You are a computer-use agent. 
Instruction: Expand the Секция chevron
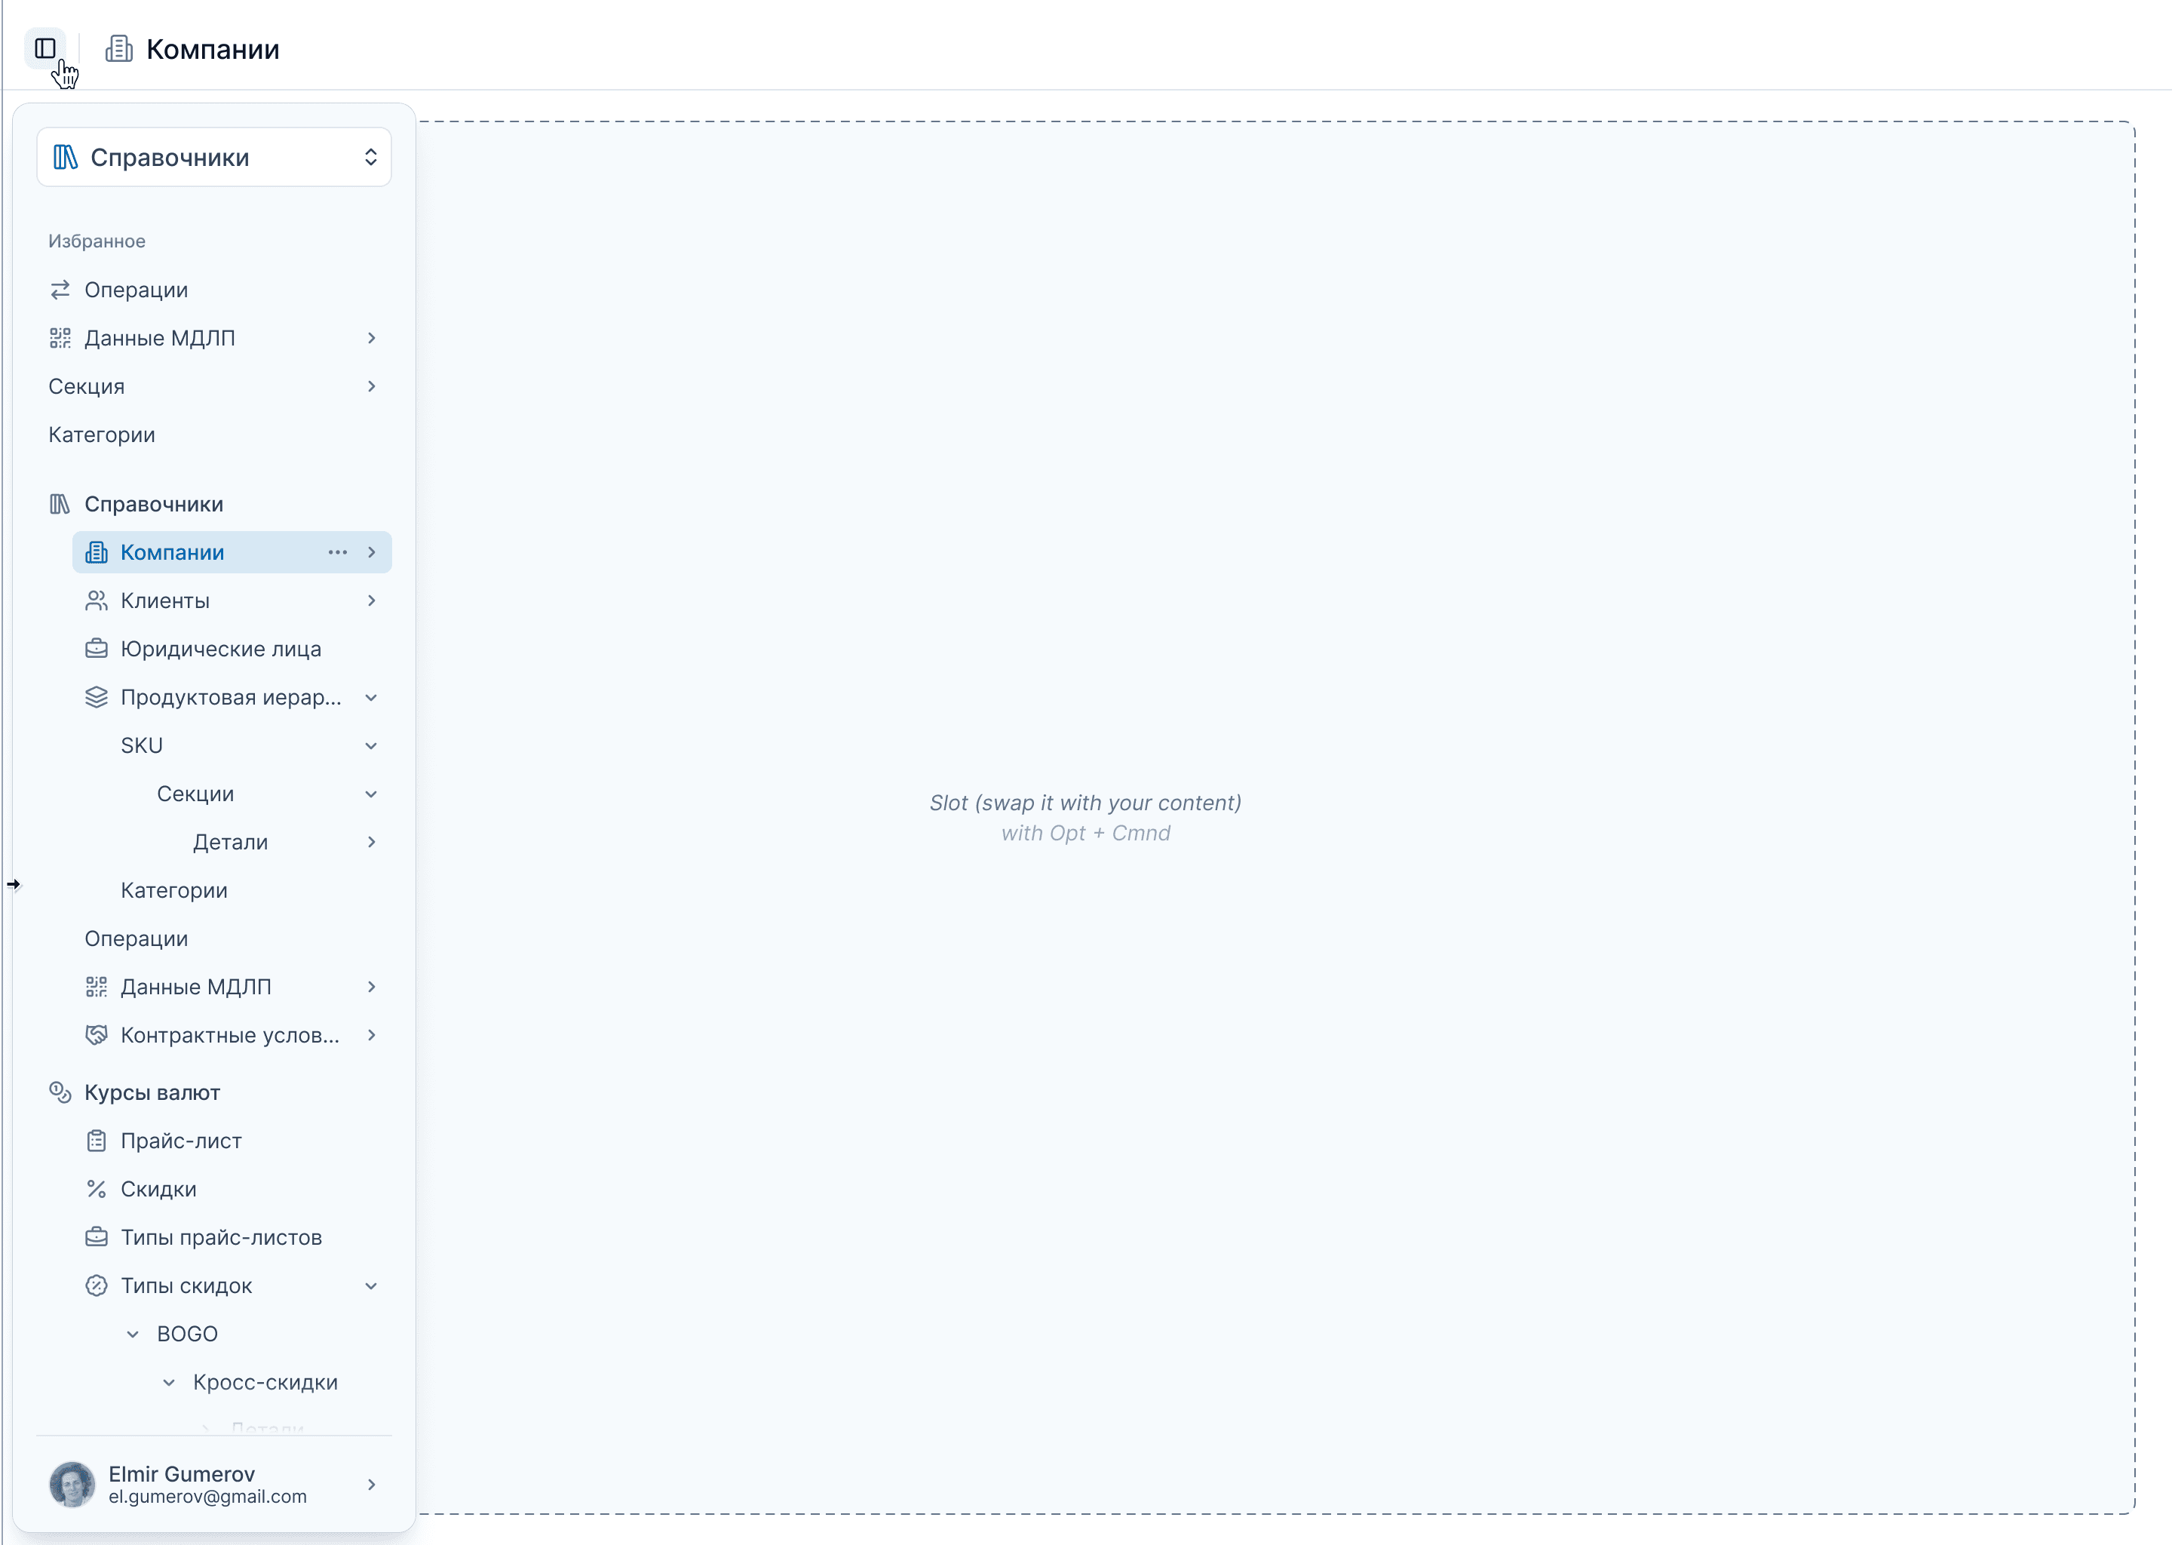[371, 386]
